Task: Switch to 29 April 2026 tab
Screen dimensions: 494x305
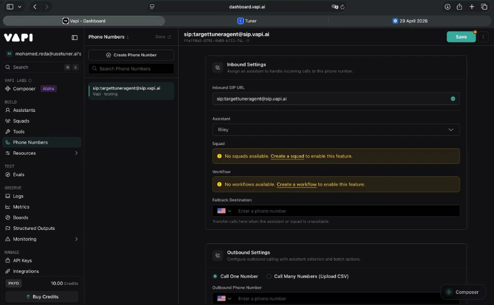Action: (x=410, y=21)
